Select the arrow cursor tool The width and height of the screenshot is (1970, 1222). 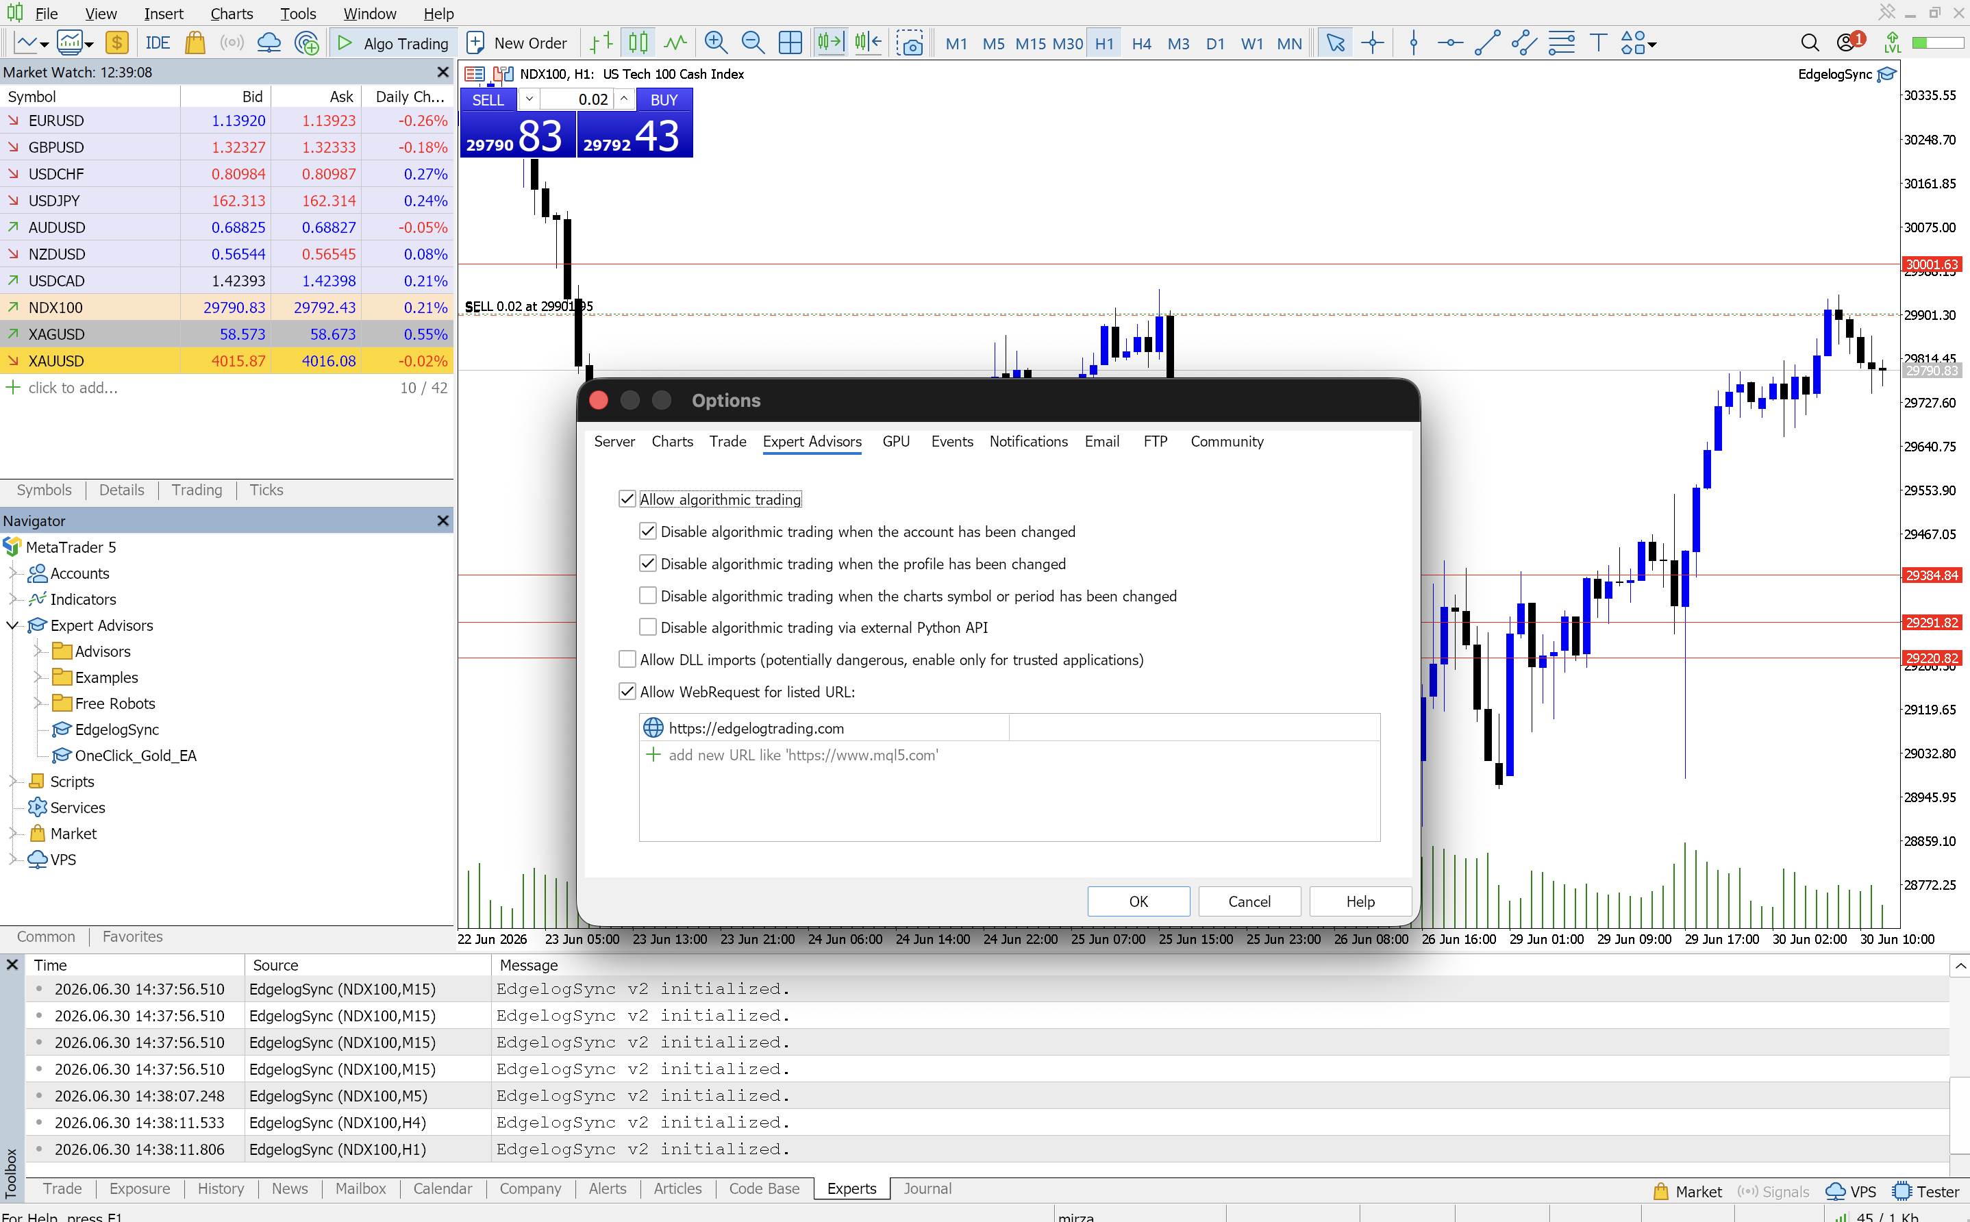tap(1336, 43)
